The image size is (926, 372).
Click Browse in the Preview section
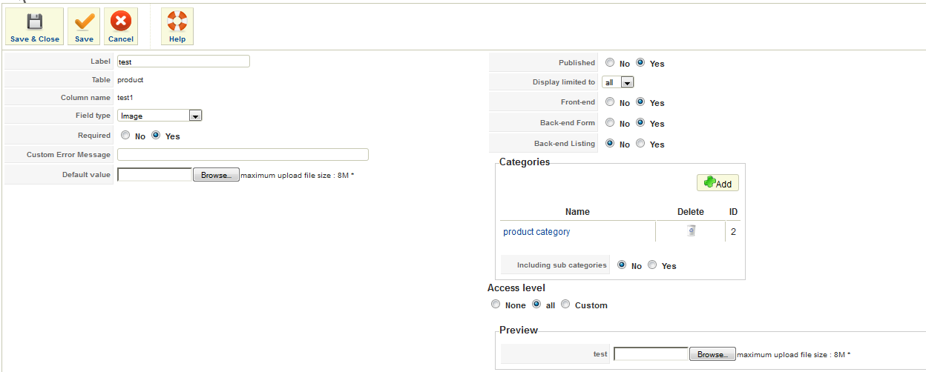click(x=712, y=354)
